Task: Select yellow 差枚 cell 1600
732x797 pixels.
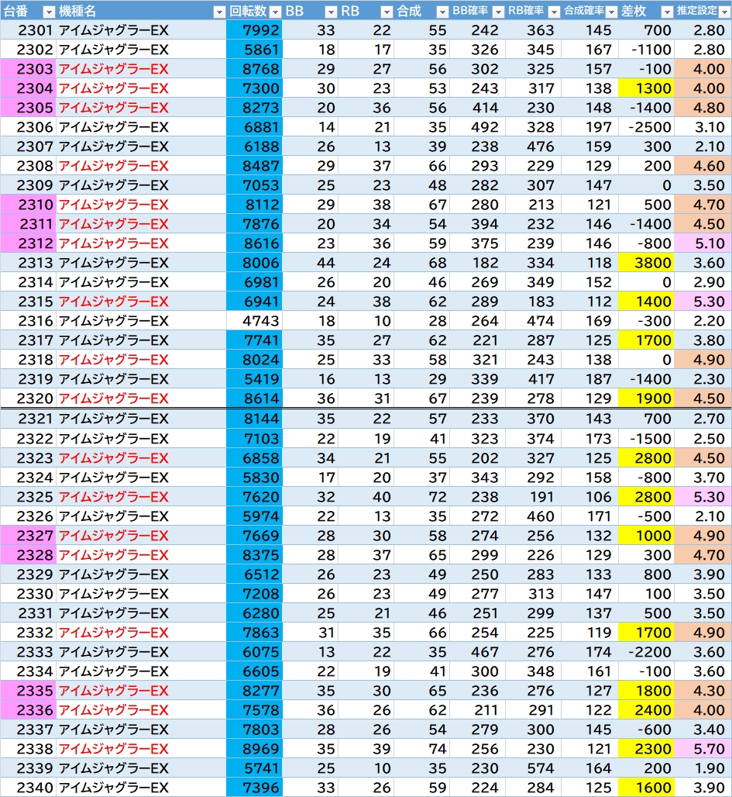Action: pos(646,788)
